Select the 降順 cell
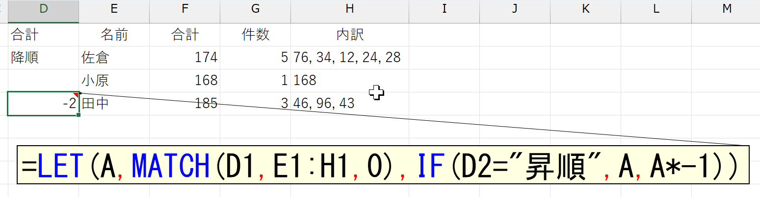 click(x=43, y=58)
